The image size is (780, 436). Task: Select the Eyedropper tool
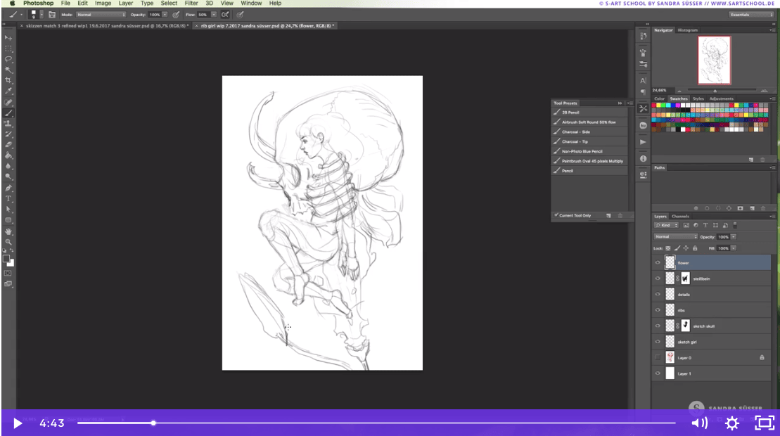click(8, 91)
